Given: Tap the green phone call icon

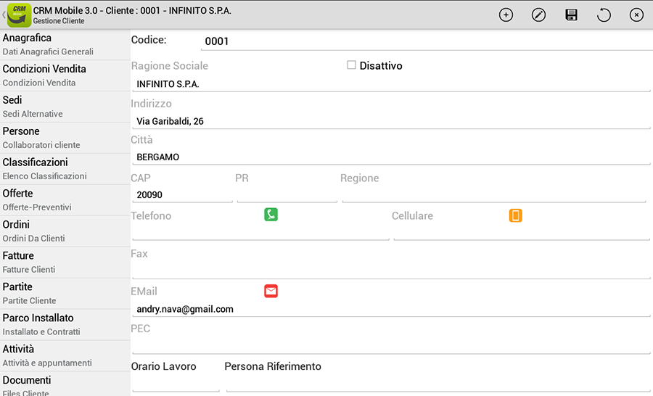Looking at the screenshot, I should (x=271, y=215).
